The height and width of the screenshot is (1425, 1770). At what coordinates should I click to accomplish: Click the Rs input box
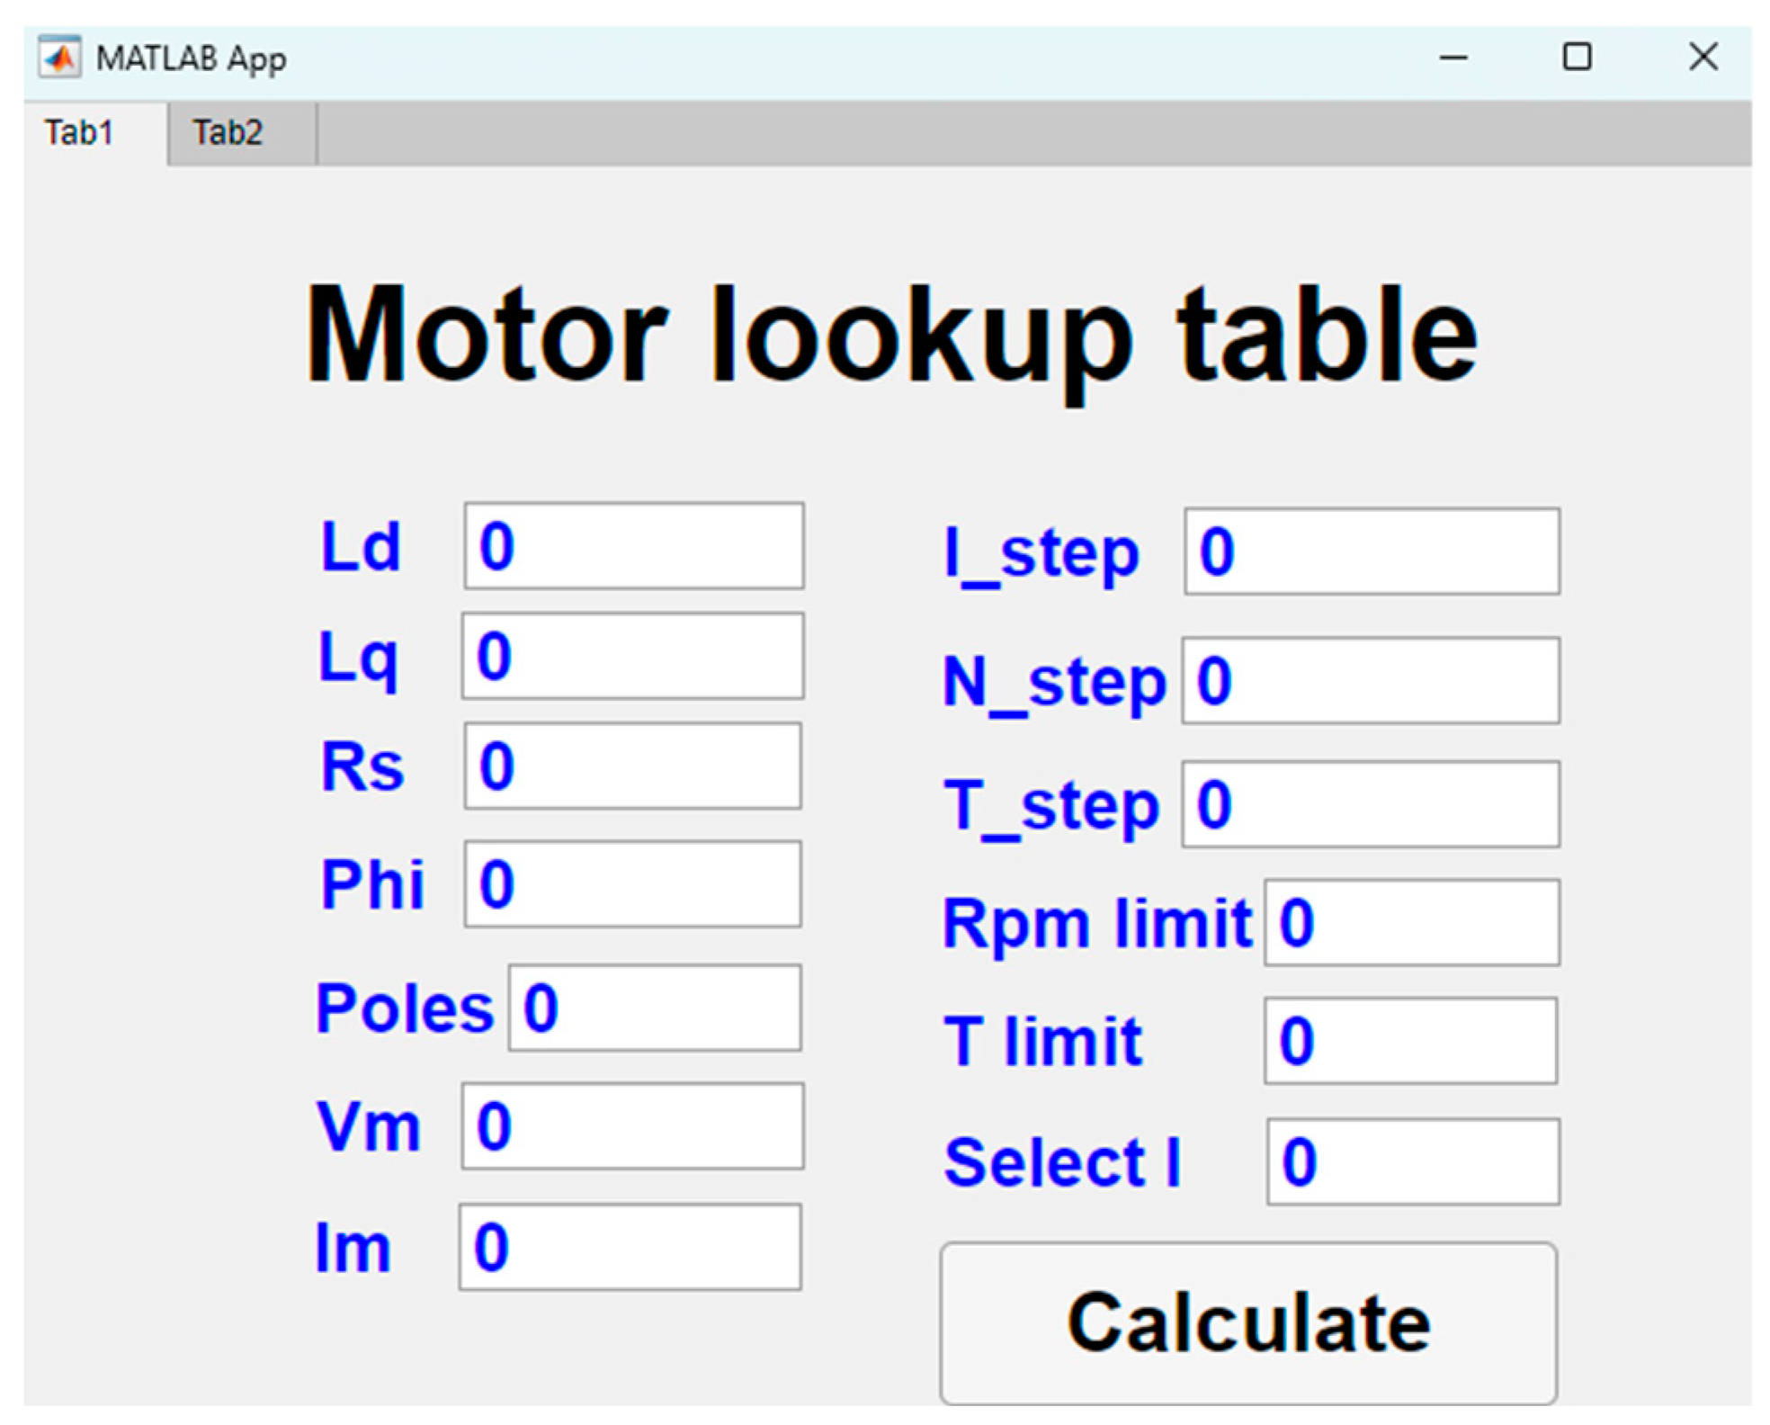[632, 766]
